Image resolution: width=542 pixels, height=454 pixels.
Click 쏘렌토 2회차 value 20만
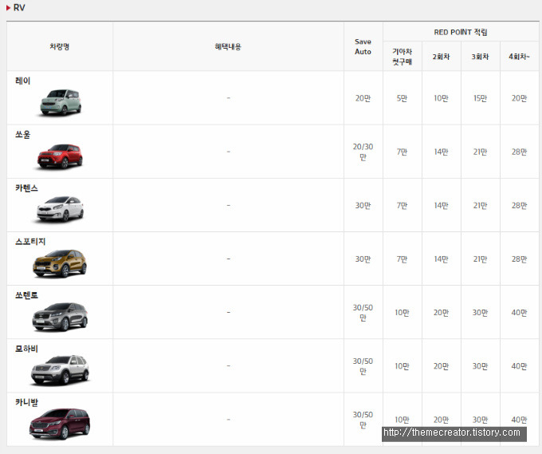[441, 313]
